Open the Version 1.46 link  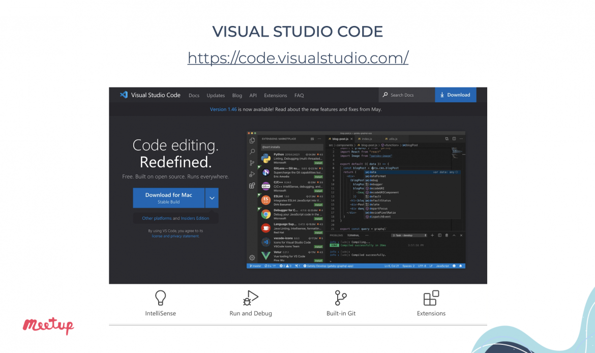click(x=223, y=109)
